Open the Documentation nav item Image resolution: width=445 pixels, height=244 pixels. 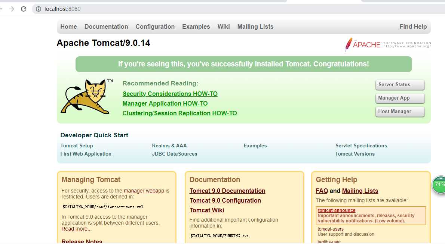[x=106, y=26]
